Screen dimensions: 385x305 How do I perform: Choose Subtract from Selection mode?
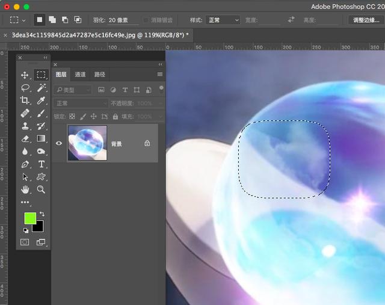[65, 20]
